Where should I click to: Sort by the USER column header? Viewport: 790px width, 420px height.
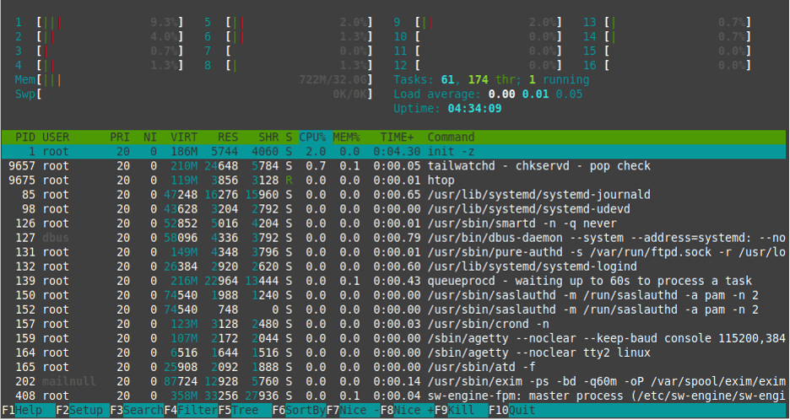pyautogui.click(x=56, y=137)
